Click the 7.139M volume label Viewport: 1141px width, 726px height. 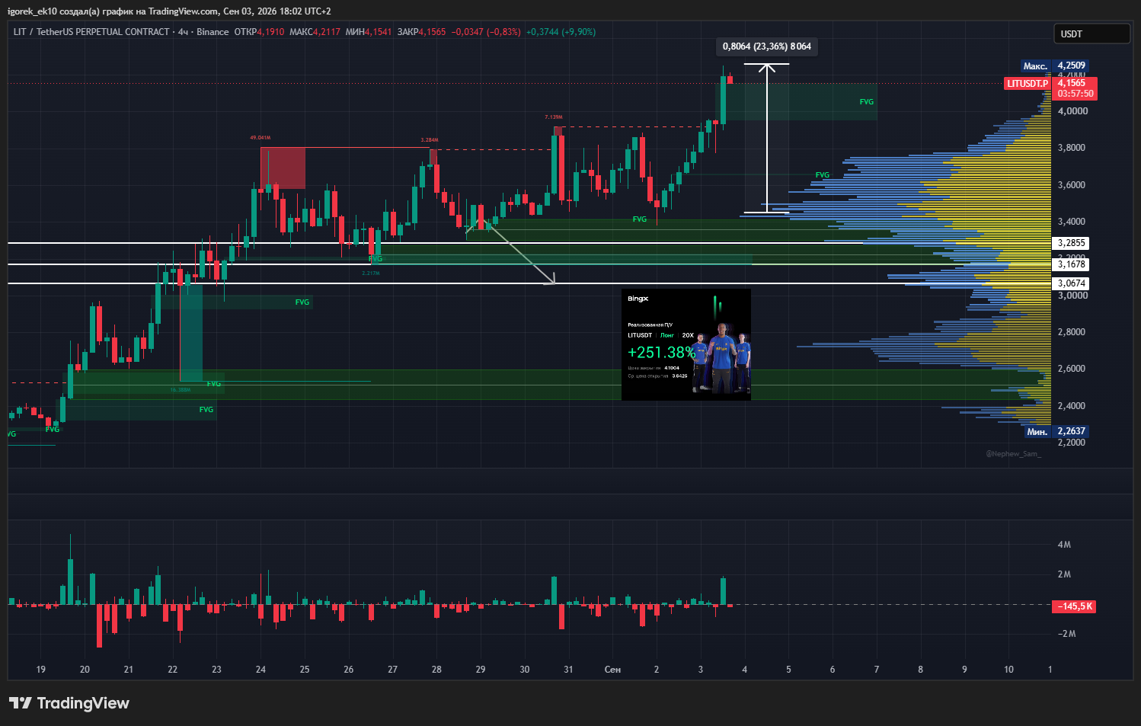[x=554, y=117]
